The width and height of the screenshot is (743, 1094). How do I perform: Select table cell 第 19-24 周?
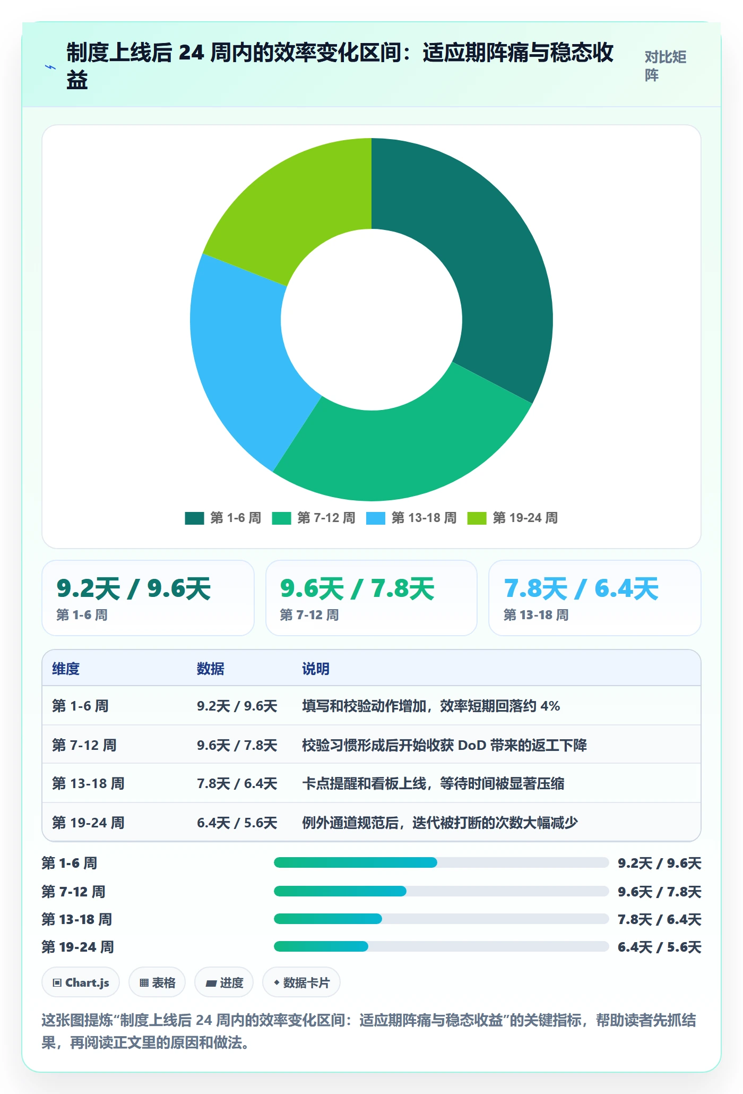coord(88,823)
